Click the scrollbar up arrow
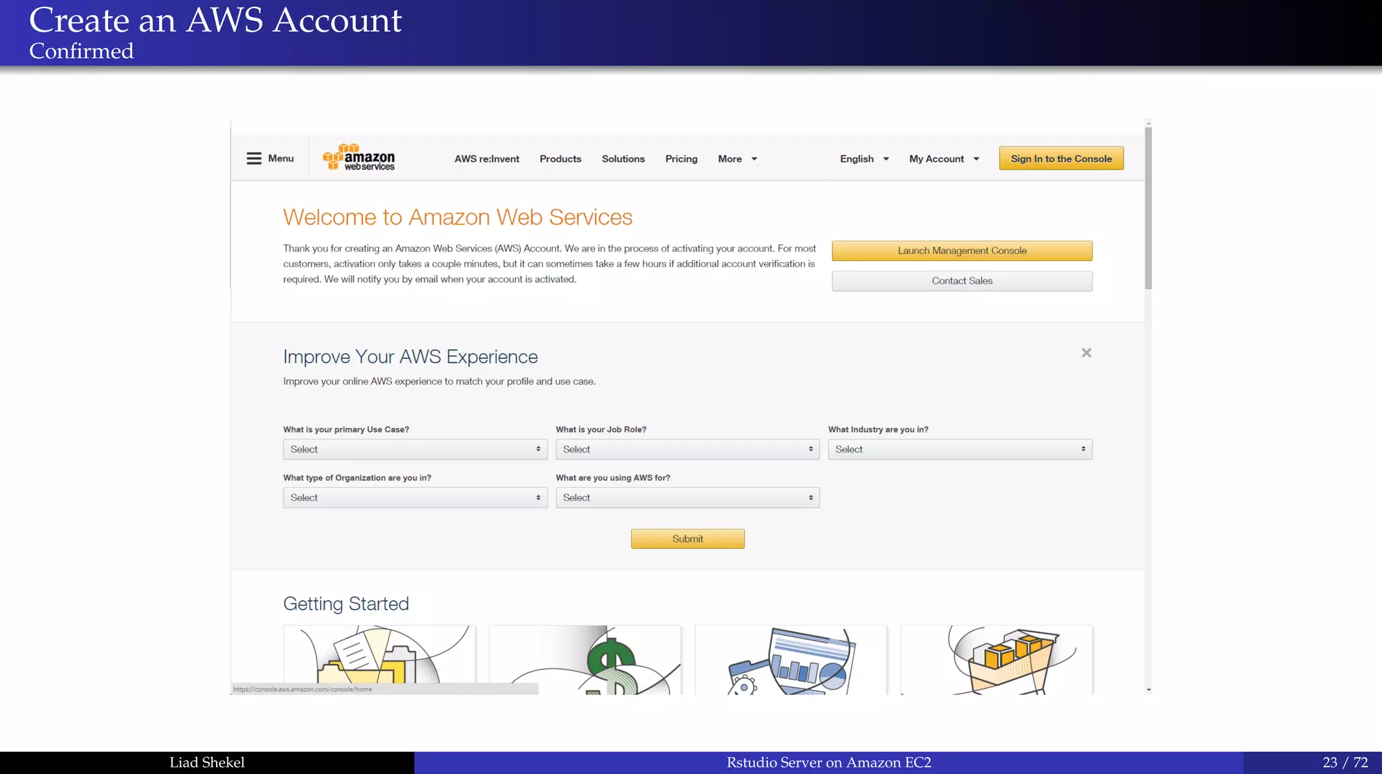 pos(1149,123)
